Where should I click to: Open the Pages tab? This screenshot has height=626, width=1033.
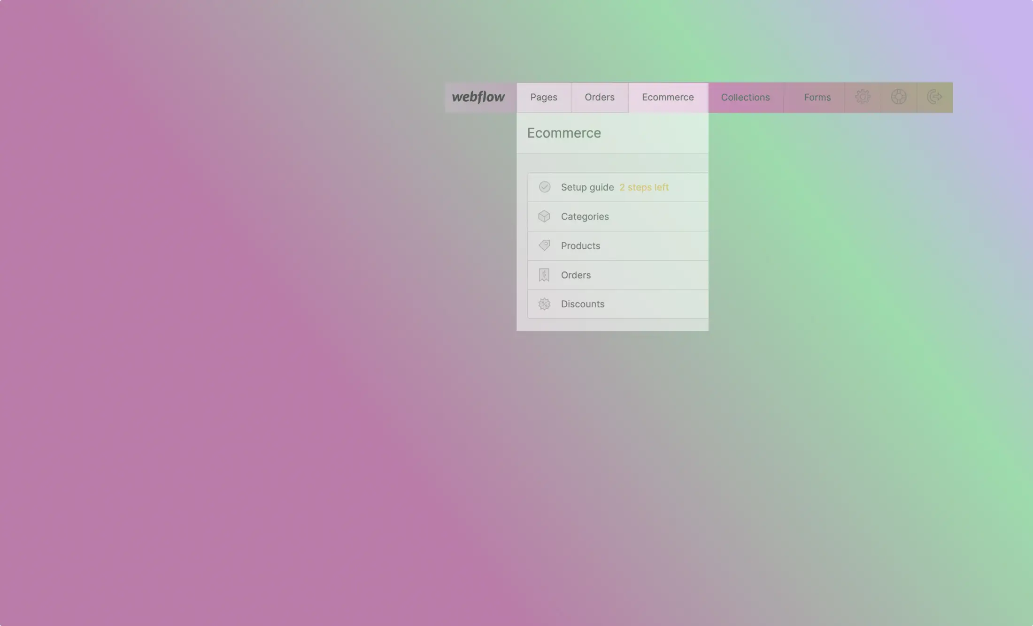pos(544,97)
